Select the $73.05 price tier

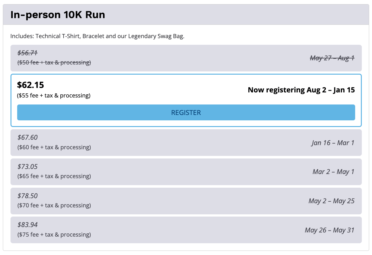[27, 167]
